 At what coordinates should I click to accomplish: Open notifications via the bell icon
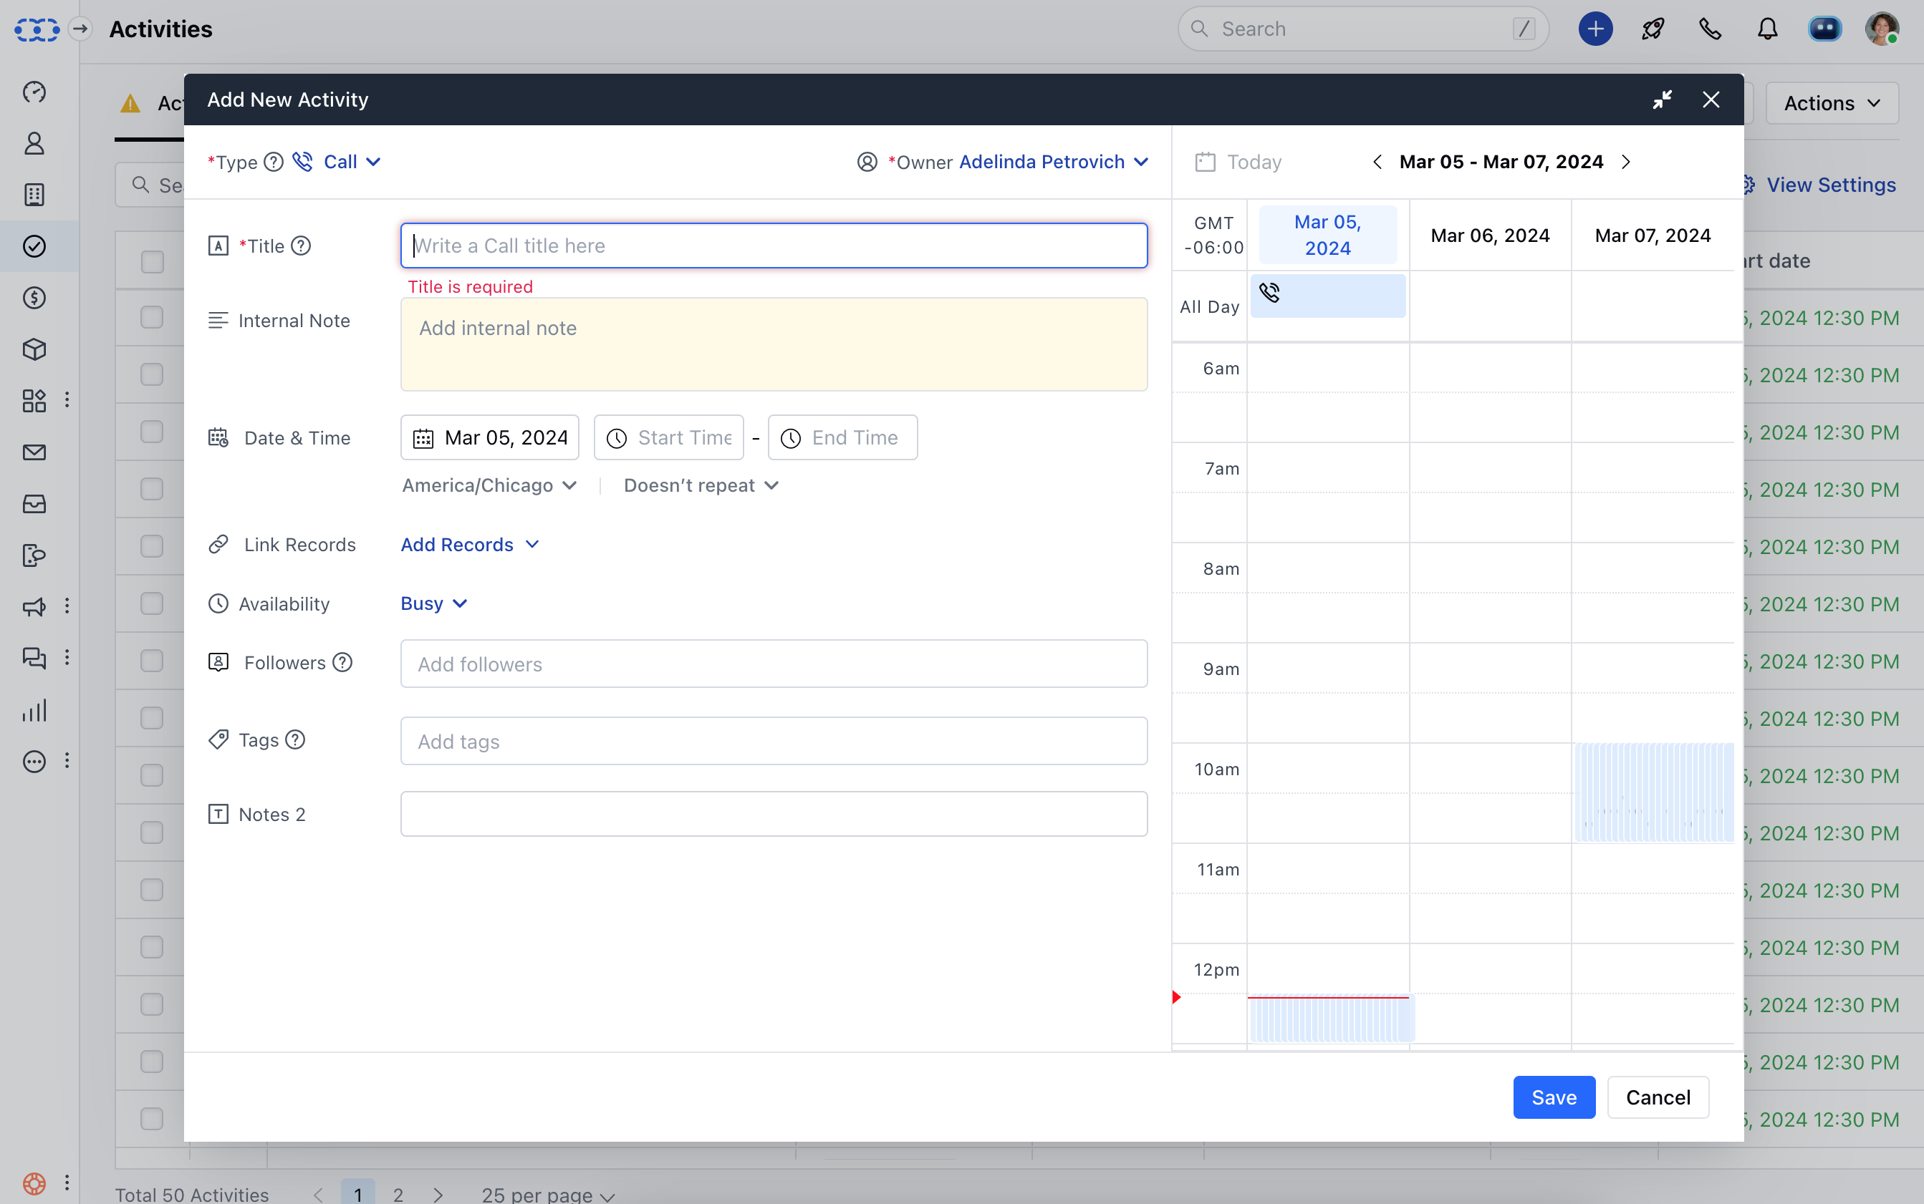tap(1767, 29)
